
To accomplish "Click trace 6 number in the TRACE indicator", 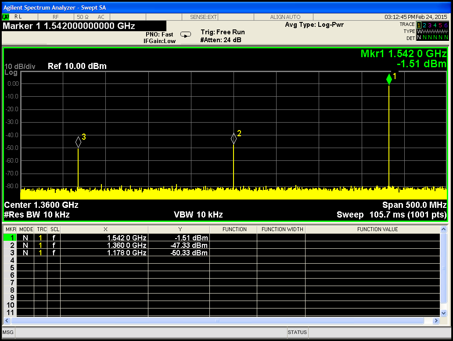I will point(446,25).
